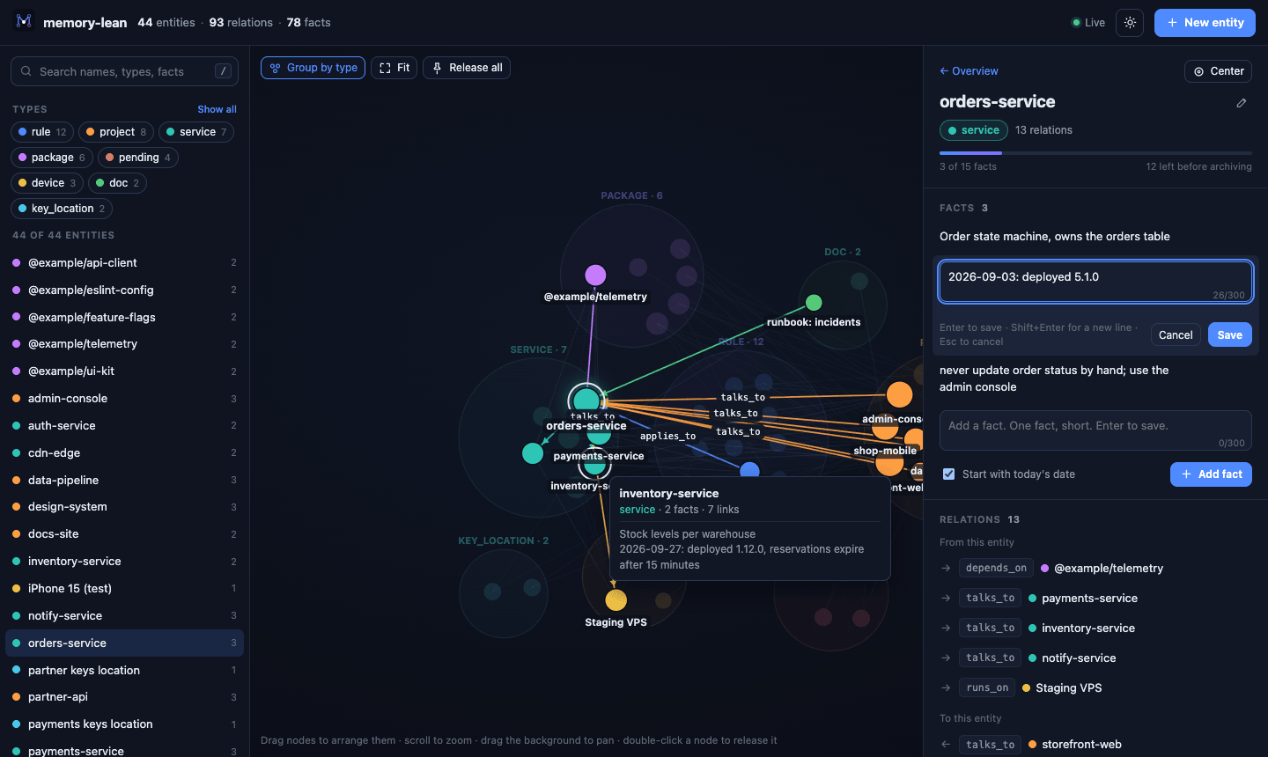Viewport: 1268px width, 757px height.
Task: Click the fact edit field with deployed 5.1.0
Action: (x=1095, y=282)
